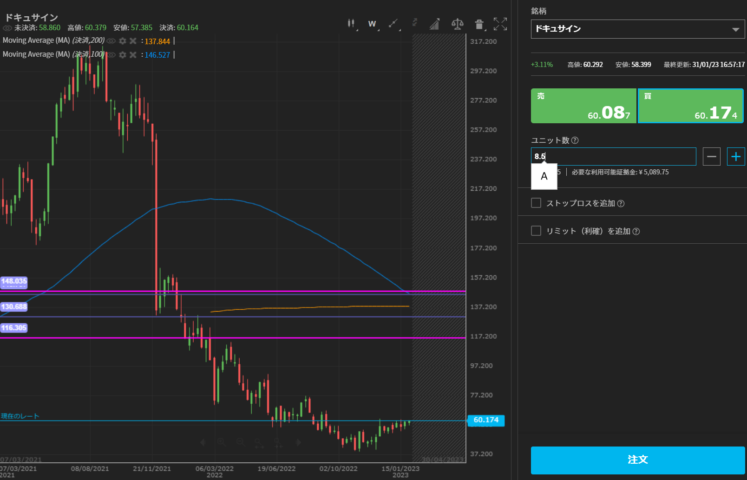Enable the ストップロスを追加 checkbox
This screenshot has width=747, height=480.
(536, 203)
